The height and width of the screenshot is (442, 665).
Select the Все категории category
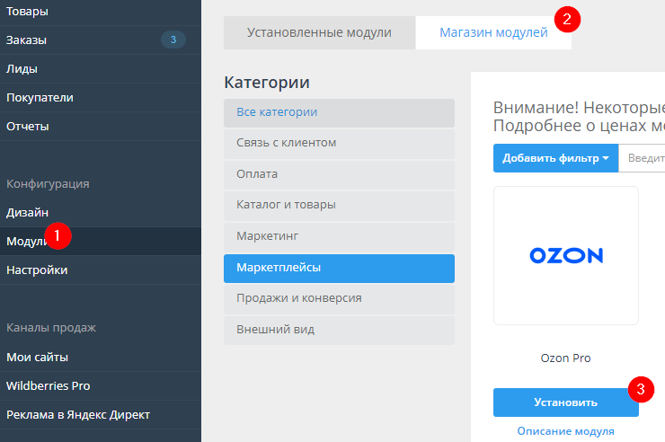pos(339,112)
